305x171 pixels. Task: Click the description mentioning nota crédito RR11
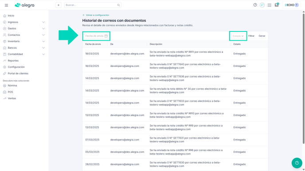186,54
